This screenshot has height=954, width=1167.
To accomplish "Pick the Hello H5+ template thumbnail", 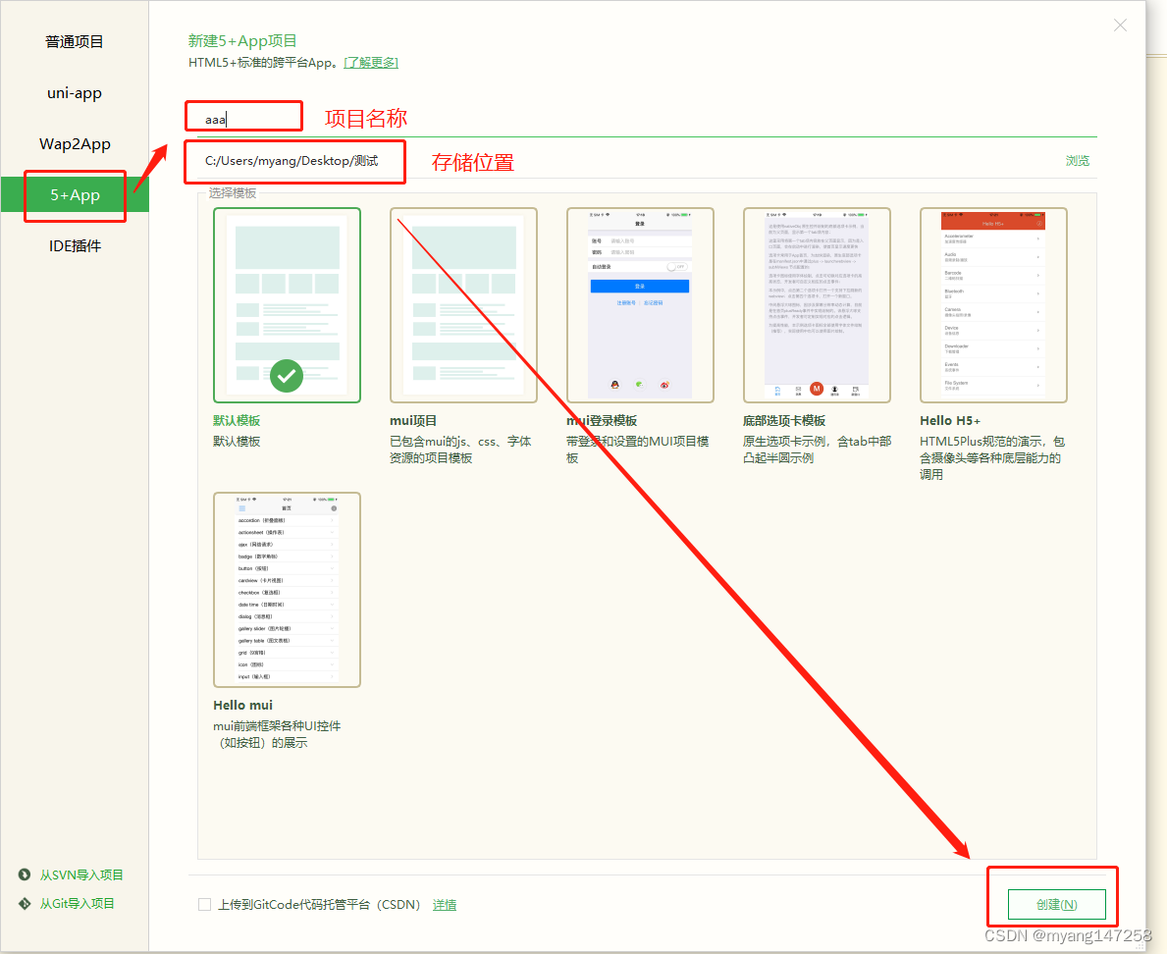I will 993,305.
